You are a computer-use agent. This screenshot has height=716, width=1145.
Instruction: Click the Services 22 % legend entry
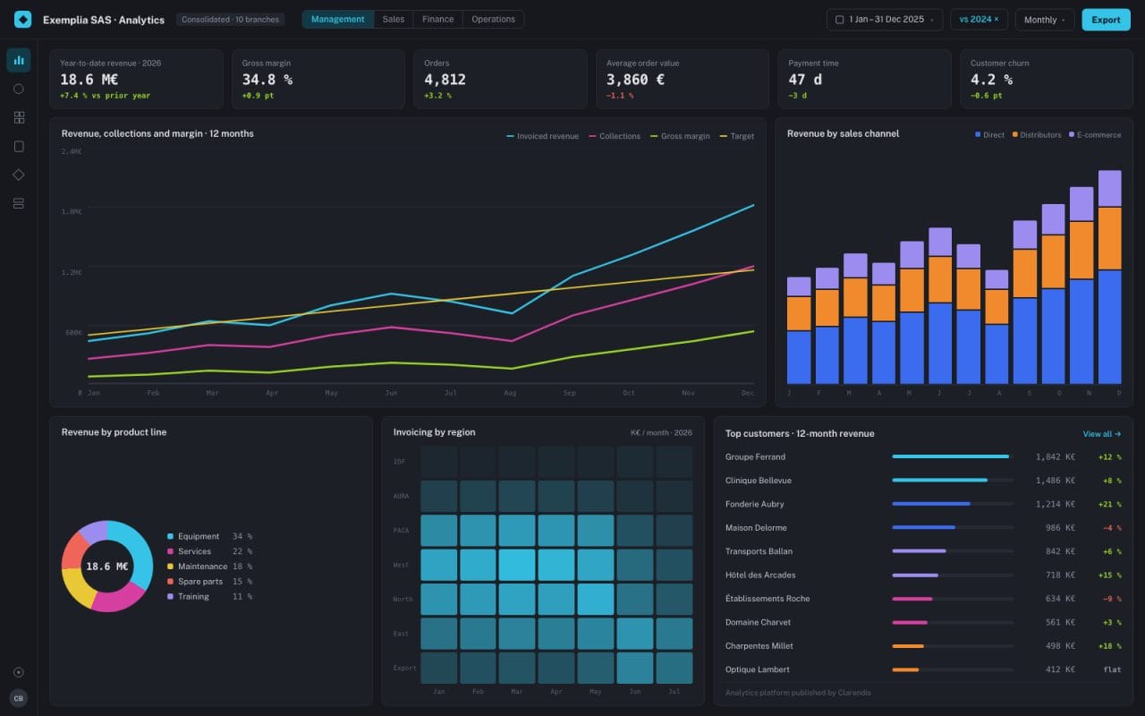[x=210, y=551]
